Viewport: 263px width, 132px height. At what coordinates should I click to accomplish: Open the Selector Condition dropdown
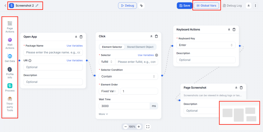[128, 76]
